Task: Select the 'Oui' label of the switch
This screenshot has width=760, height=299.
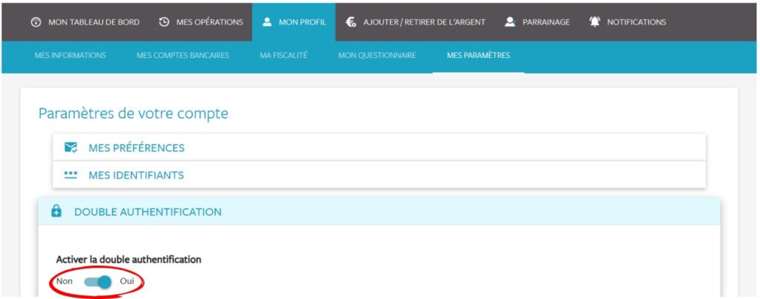Action: tap(127, 282)
